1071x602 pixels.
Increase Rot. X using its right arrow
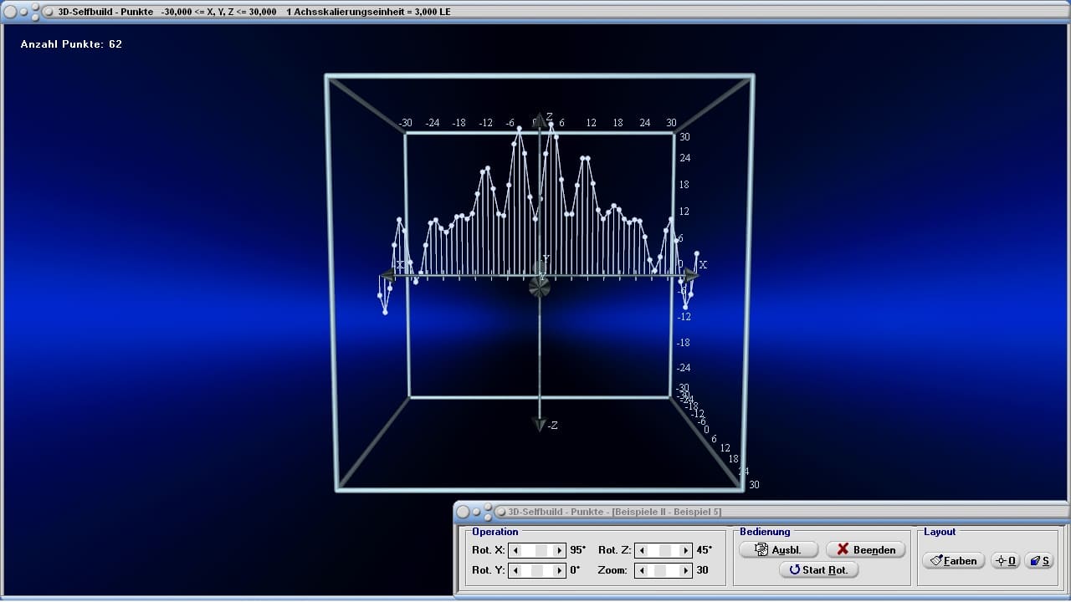[560, 550]
